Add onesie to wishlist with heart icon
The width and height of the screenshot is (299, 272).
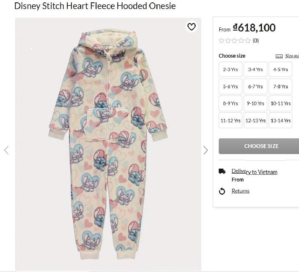[x=191, y=27]
